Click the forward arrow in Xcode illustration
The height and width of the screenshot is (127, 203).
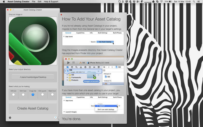tap(112, 67)
